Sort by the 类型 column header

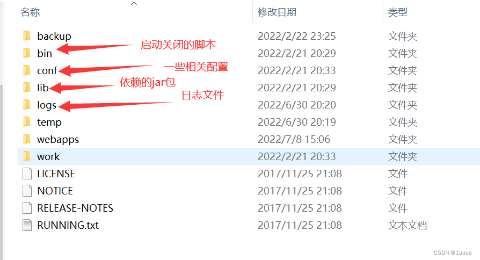point(398,12)
